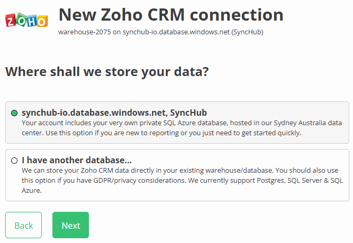Select the SyncHub database radio button

point(14,113)
